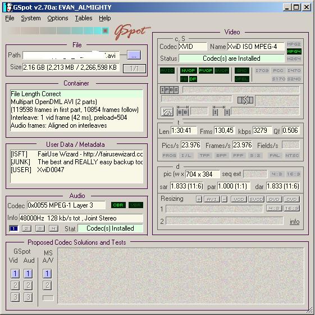Run GSpot Vid test 1
Image resolution: width=315 pixels, height=315 pixels.
click(15, 273)
